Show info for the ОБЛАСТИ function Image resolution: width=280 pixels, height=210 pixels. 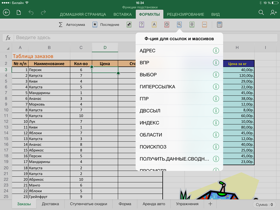coord(216,135)
